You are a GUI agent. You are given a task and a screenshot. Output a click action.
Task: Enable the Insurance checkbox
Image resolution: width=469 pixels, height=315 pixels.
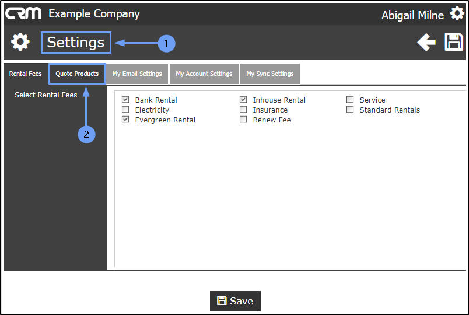pyautogui.click(x=243, y=110)
